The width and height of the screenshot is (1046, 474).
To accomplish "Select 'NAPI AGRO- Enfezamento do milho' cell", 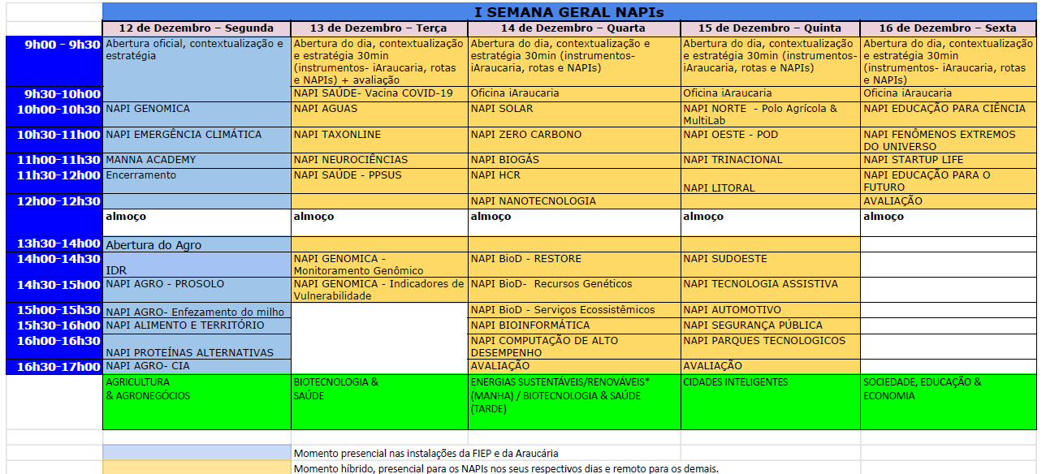I will click(197, 311).
